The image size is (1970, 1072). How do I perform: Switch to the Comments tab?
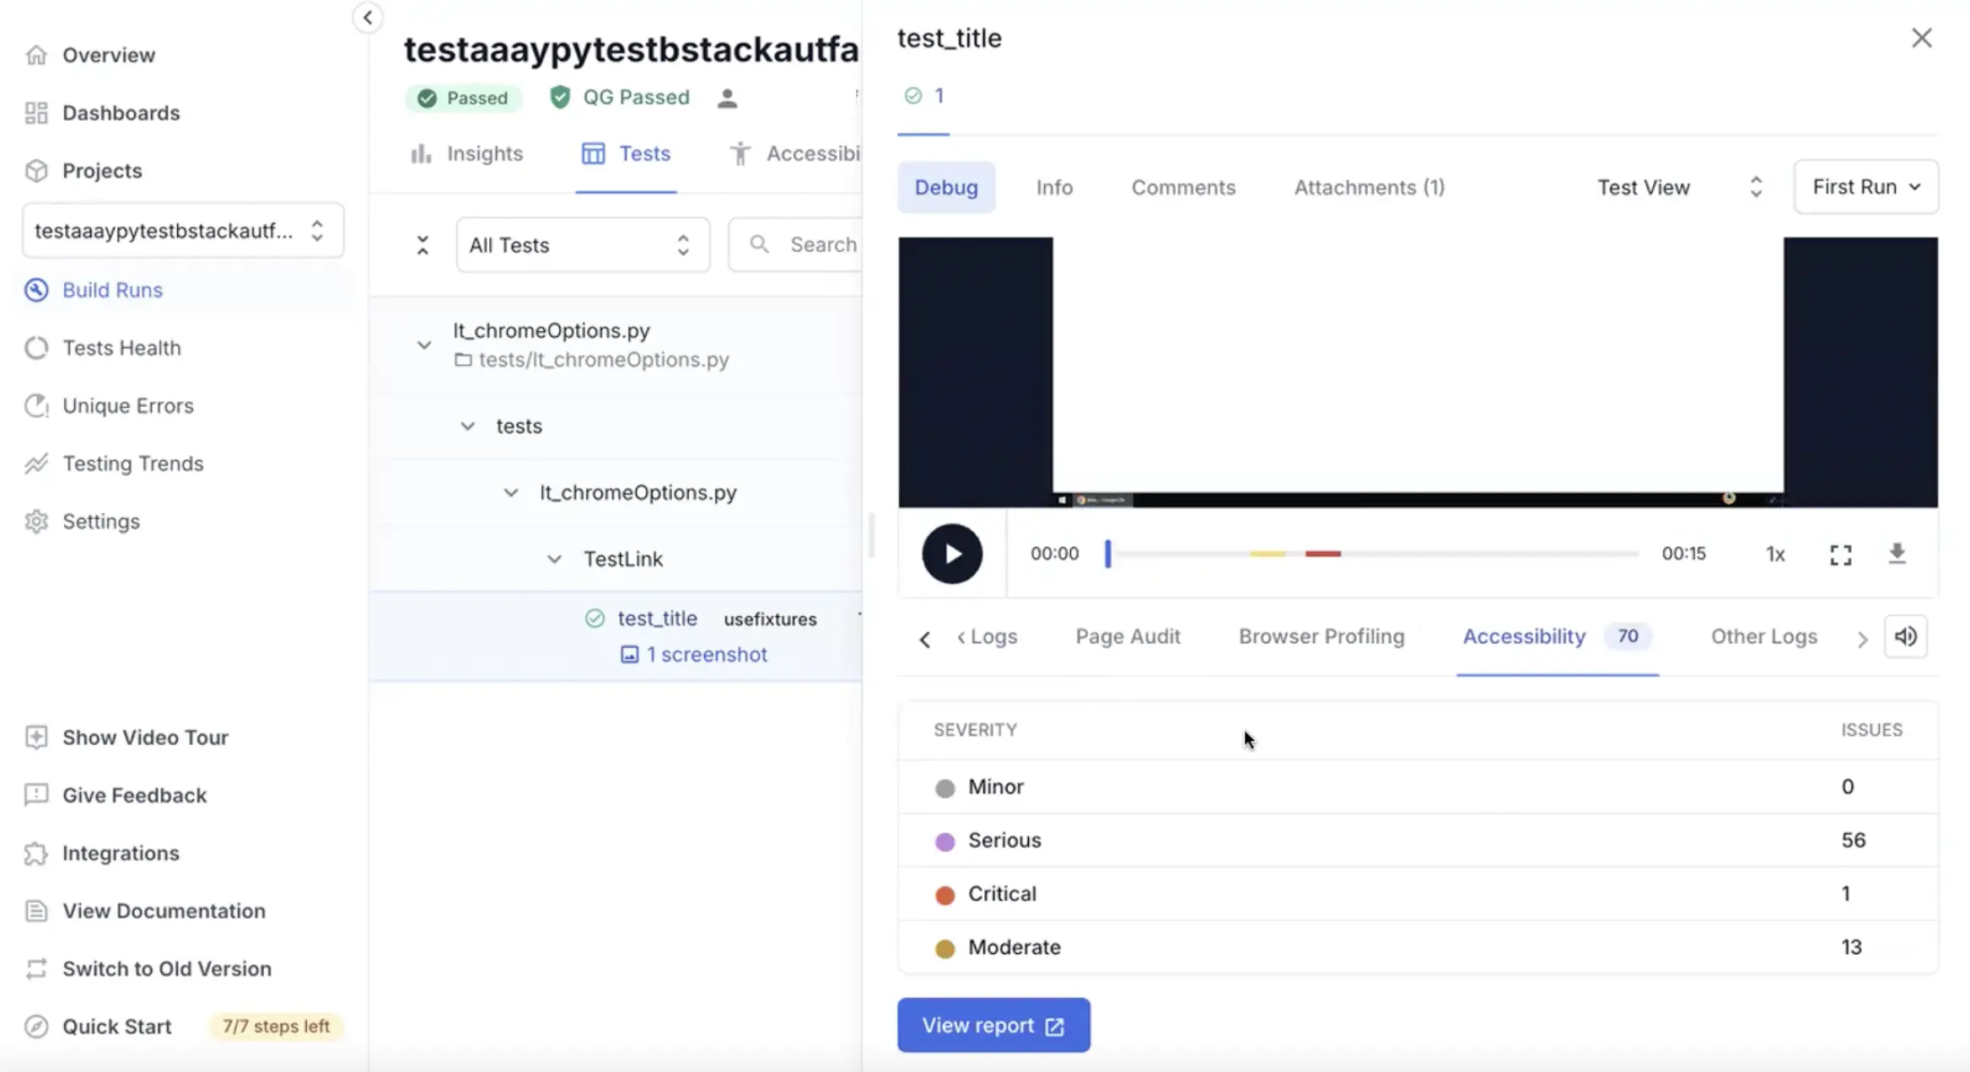pos(1183,187)
